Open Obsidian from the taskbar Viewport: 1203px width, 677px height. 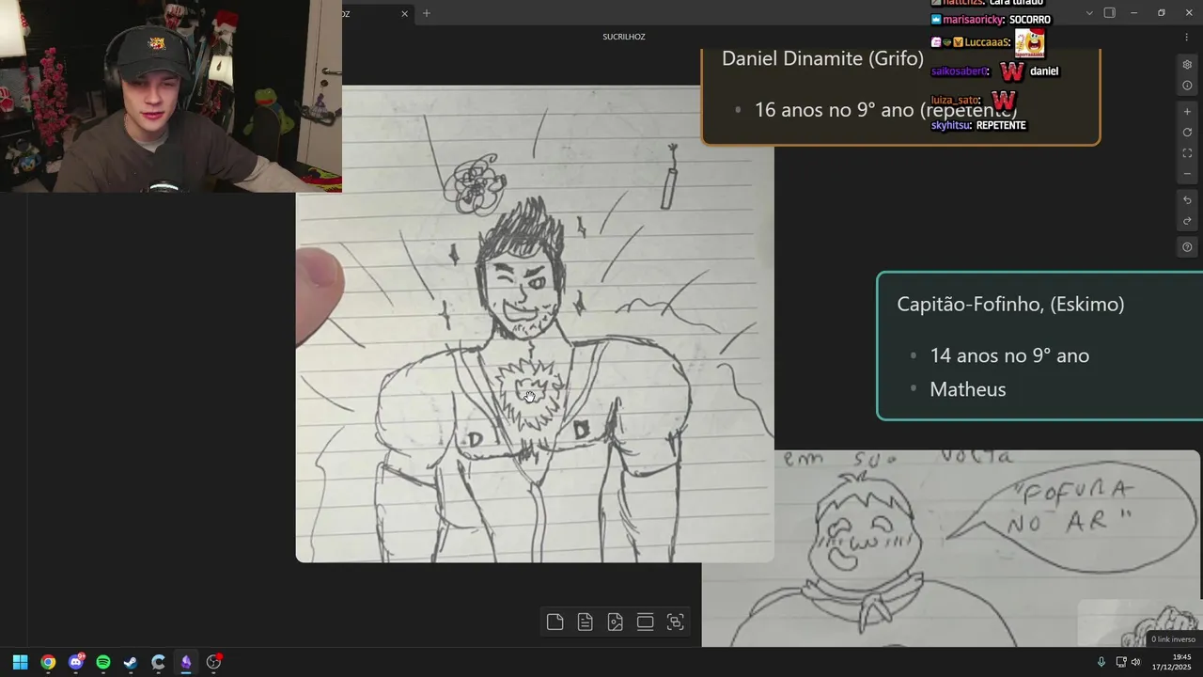(186, 662)
